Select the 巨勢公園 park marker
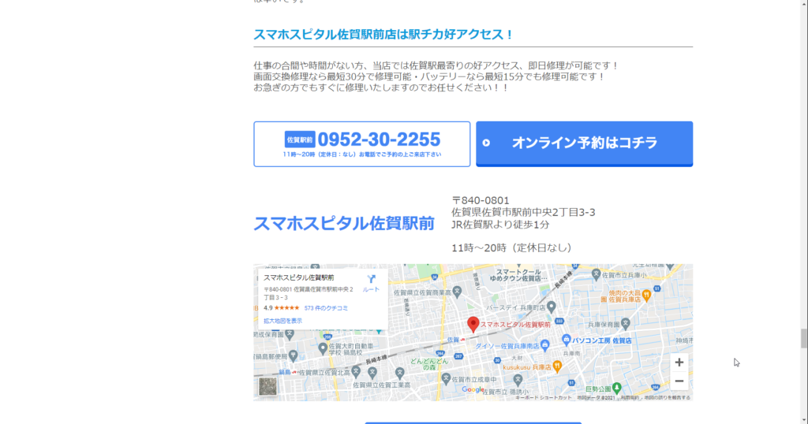The image size is (808, 424). click(x=617, y=388)
